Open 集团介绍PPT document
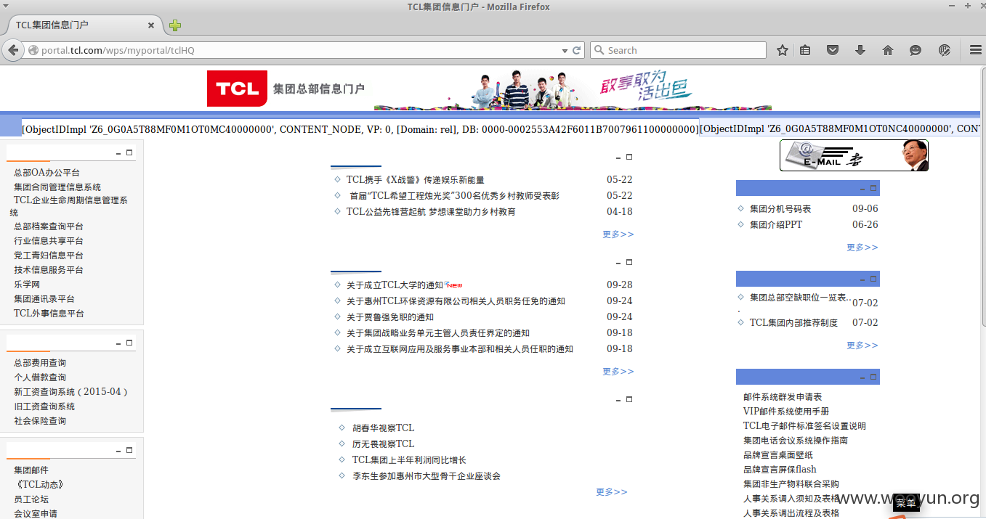986x519 pixels. click(776, 225)
